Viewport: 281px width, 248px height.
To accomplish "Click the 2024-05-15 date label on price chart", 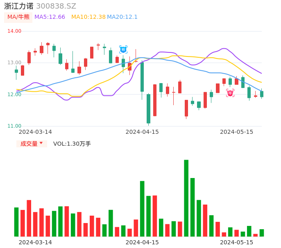I will pos(236,132).
